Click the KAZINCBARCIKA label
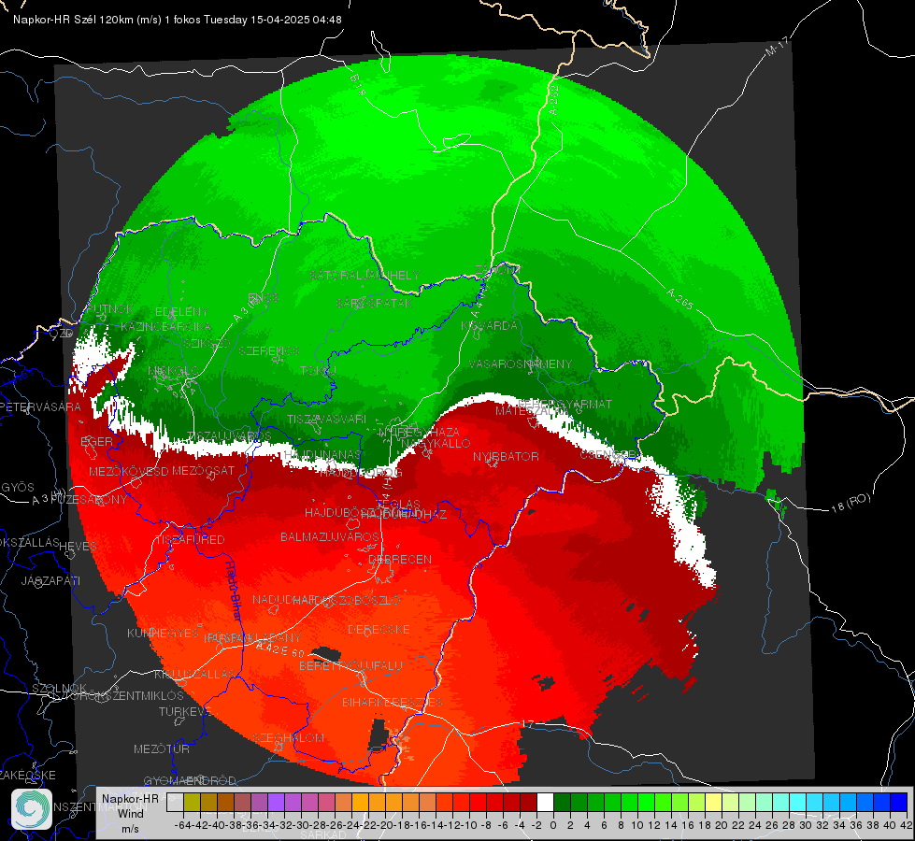The width and height of the screenshot is (915, 841). [x=166, y=326]
